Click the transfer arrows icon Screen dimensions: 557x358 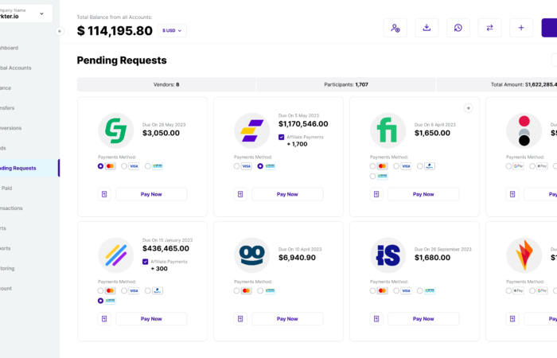pyautogui.click(x=489, y=28)
